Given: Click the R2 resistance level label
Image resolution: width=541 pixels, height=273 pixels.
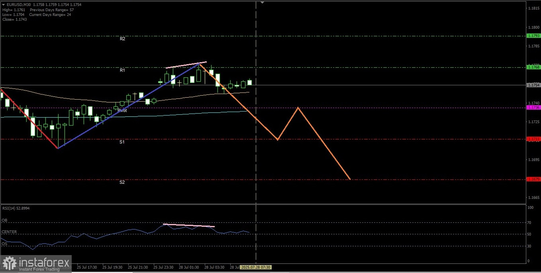Looking at the screenshot, I should tap(122, 39).
